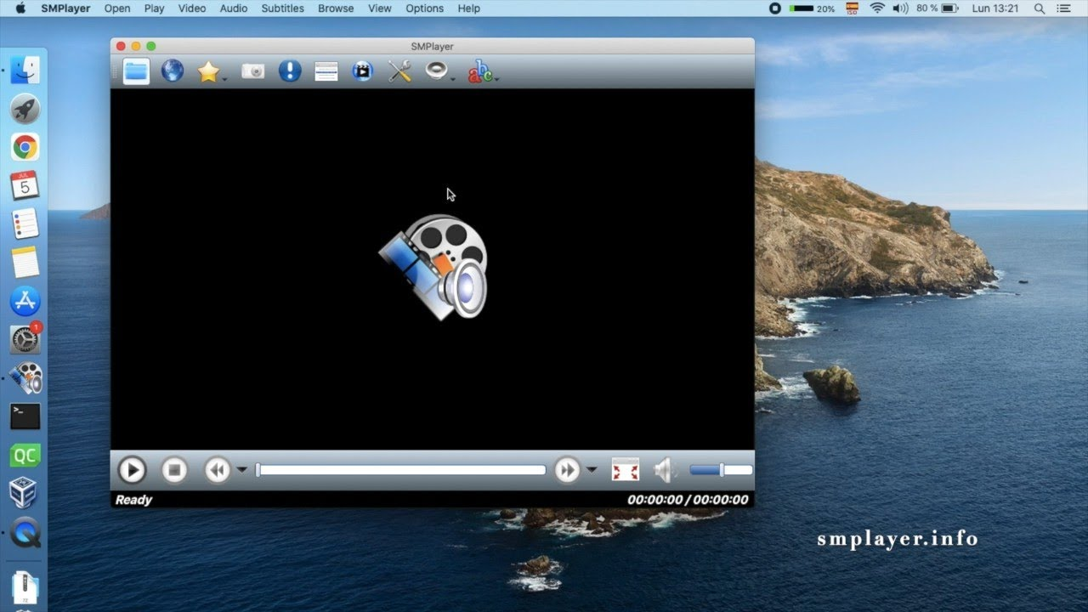Stop playback with the Stop button
This screenshot has width=1088, height=612.
click(174, 470)
